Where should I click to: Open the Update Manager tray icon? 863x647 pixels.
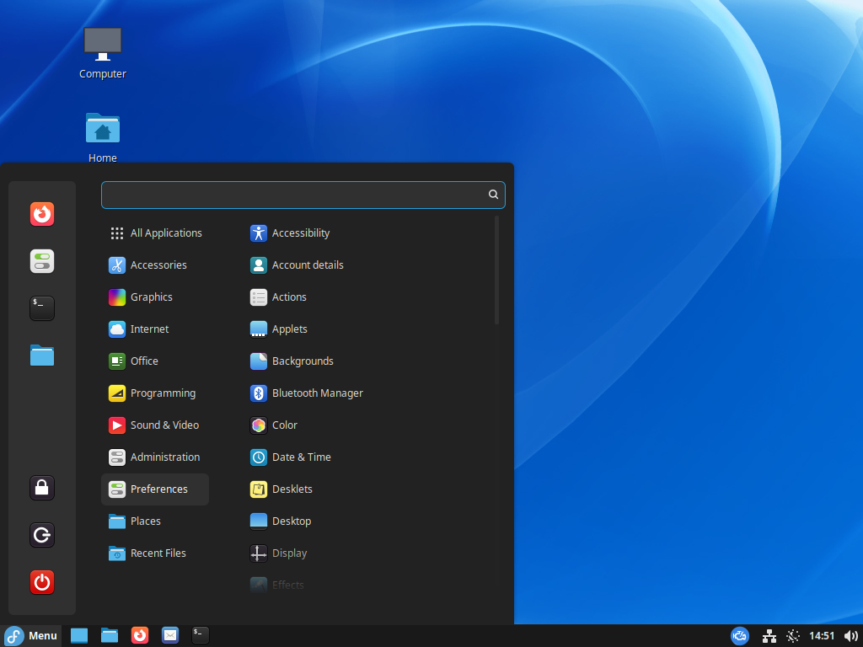(739, 636)
